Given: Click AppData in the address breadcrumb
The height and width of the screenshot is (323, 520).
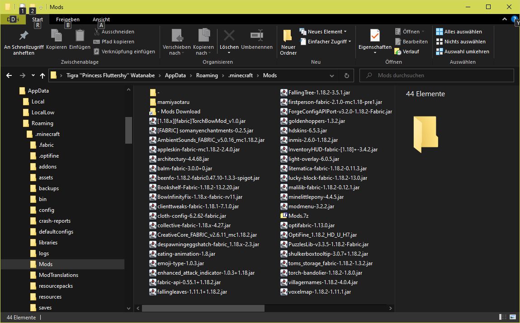Looking at the screenshot, I should tap(175, 75).
